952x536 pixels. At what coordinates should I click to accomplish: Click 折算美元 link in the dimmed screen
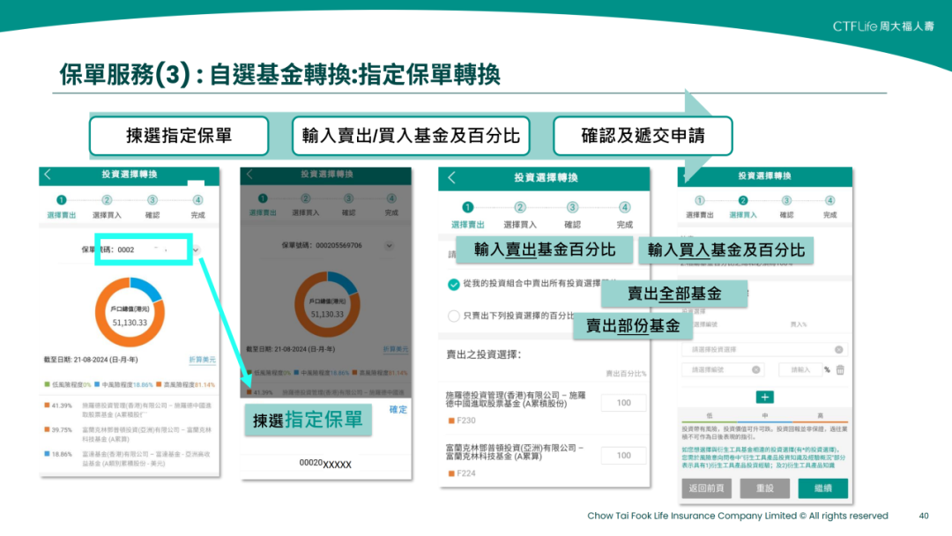click(395, 349)
